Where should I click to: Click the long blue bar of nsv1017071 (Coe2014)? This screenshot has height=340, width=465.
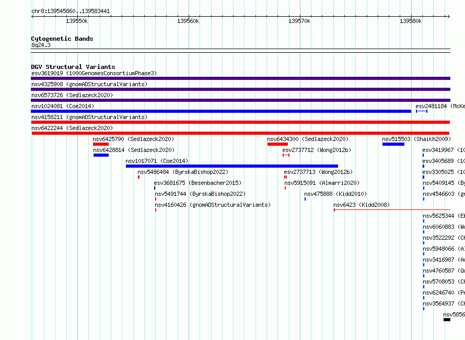[232, 166]
